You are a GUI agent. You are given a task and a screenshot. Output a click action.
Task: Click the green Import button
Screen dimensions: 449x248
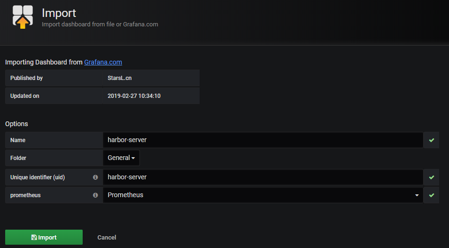44,237
